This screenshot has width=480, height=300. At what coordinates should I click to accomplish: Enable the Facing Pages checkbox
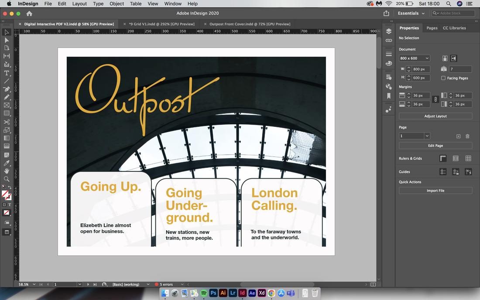pos(443,78)
